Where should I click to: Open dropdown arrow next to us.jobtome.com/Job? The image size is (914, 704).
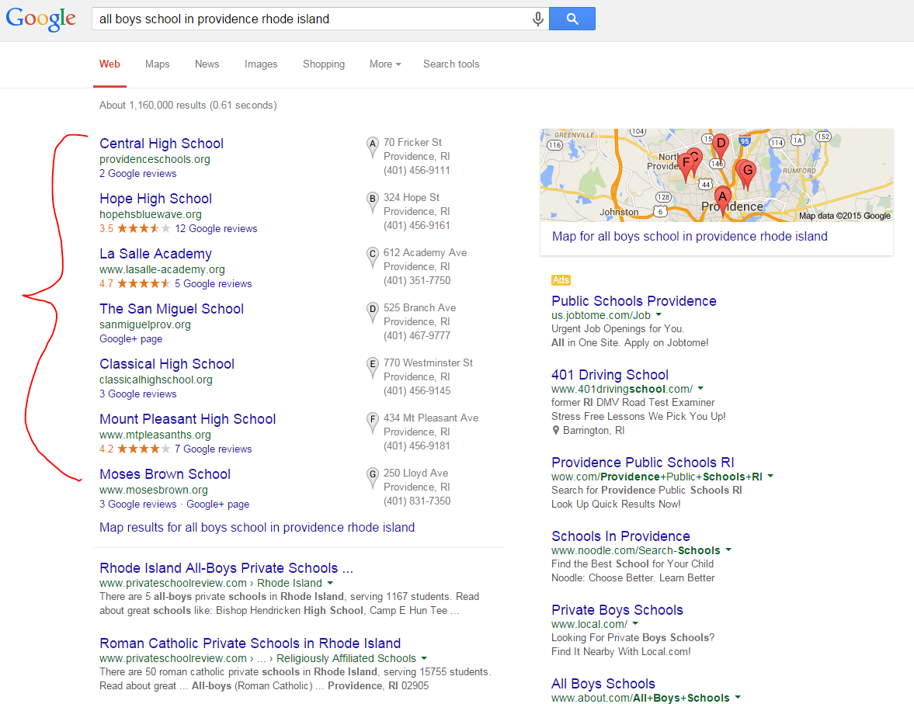(659, 314)
